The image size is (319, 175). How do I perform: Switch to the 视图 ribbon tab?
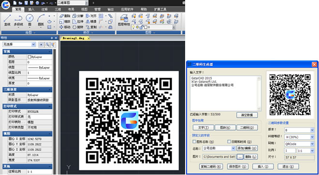click(84, 9)
